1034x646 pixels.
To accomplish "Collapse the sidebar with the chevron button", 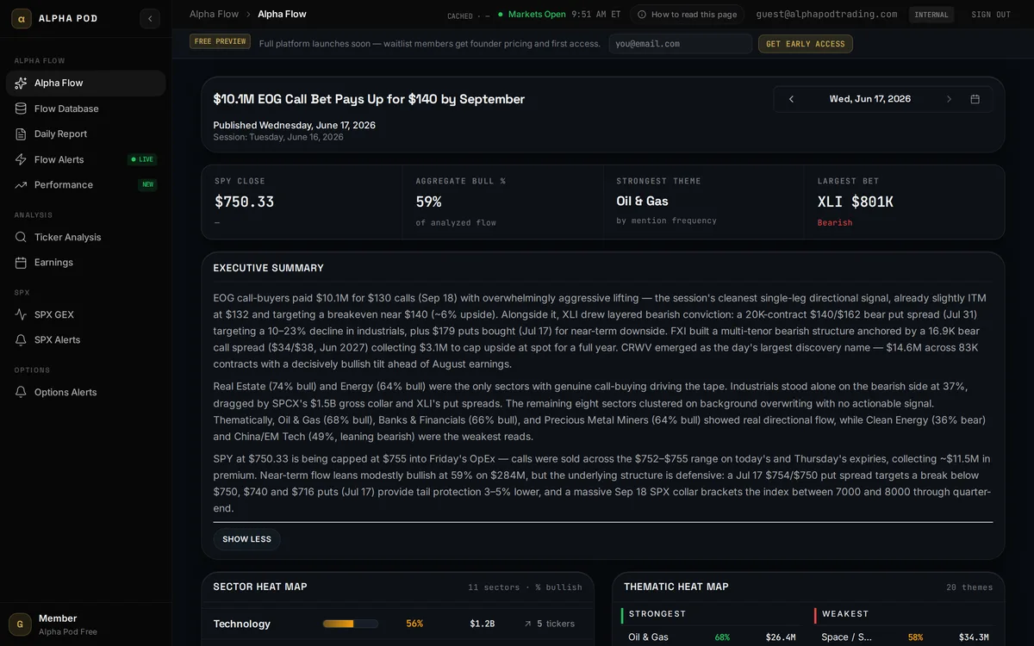I will pyautogui.click(x=150, y=18).
